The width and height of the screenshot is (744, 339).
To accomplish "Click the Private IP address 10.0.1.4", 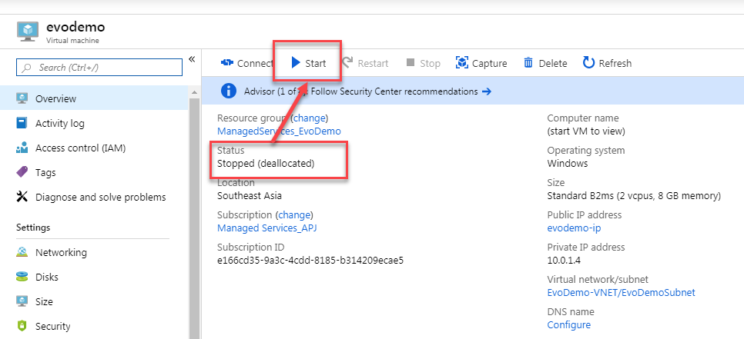I will click(565, 261).
